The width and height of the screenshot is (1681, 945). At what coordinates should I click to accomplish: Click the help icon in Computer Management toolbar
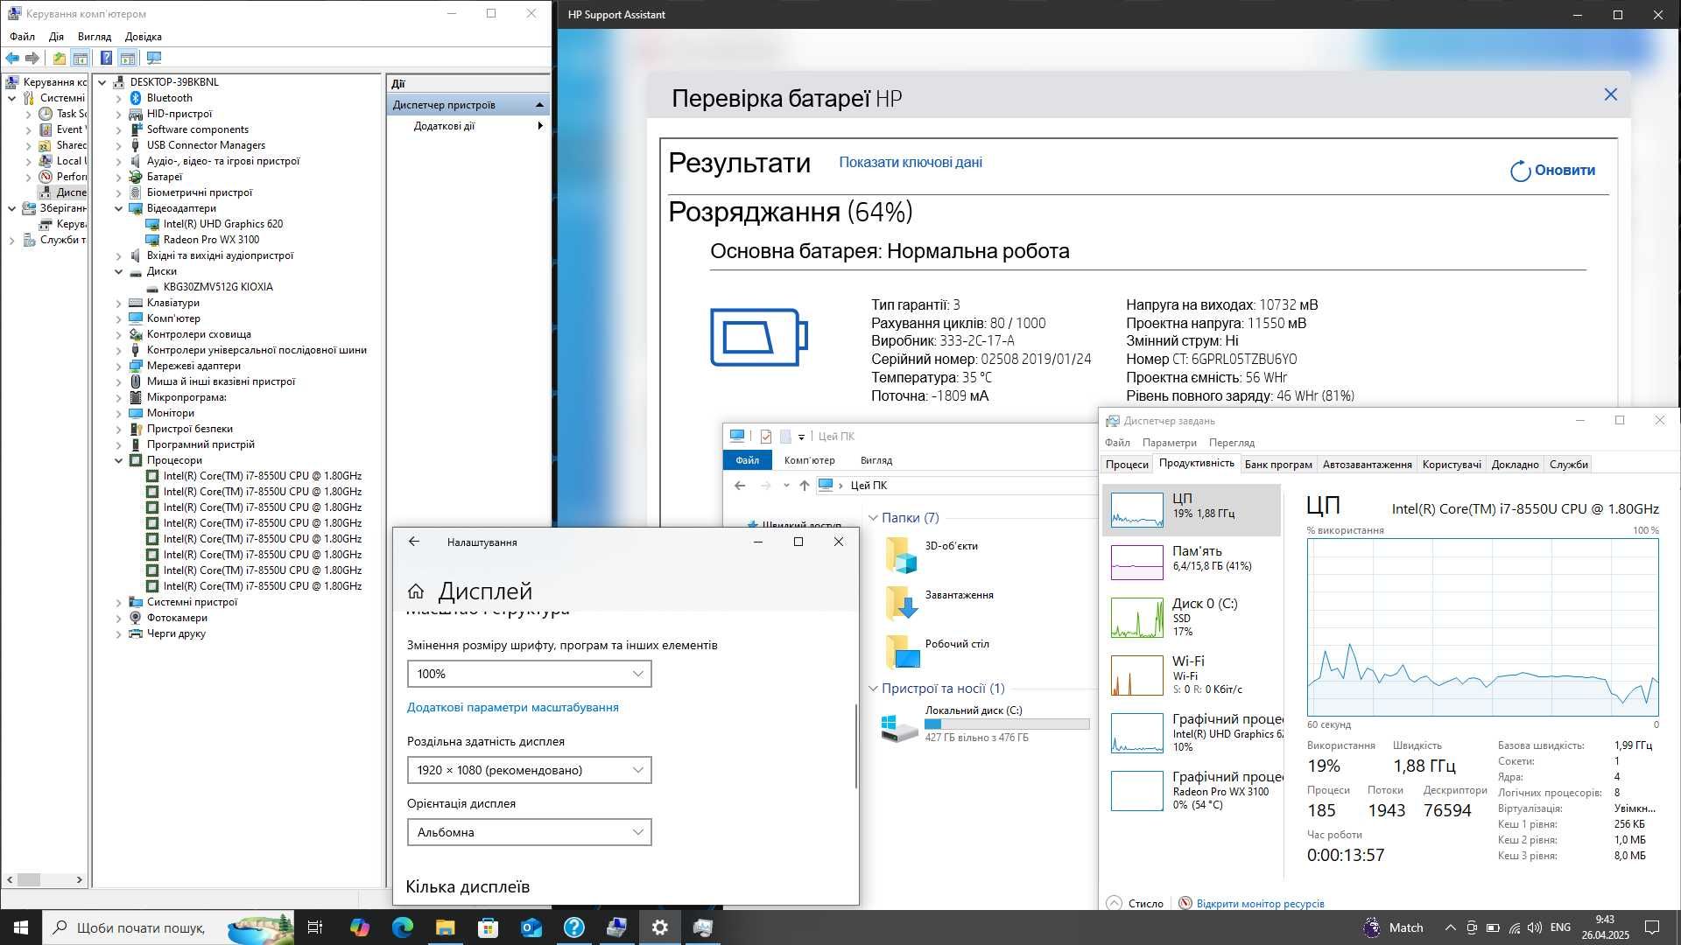click(106, 59)
